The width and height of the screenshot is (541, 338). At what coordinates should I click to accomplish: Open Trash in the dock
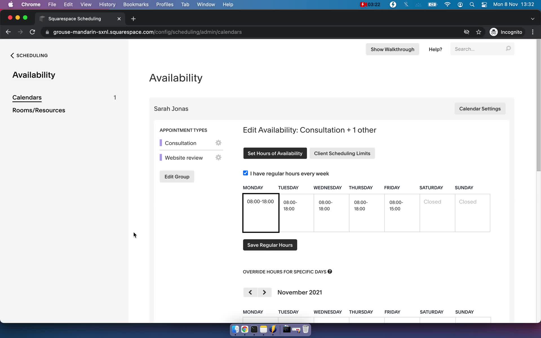coord(306,329)
